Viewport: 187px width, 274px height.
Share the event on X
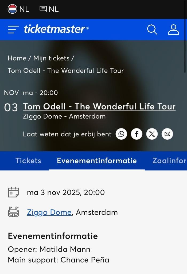pyautogui.click(x=152, y=134)
